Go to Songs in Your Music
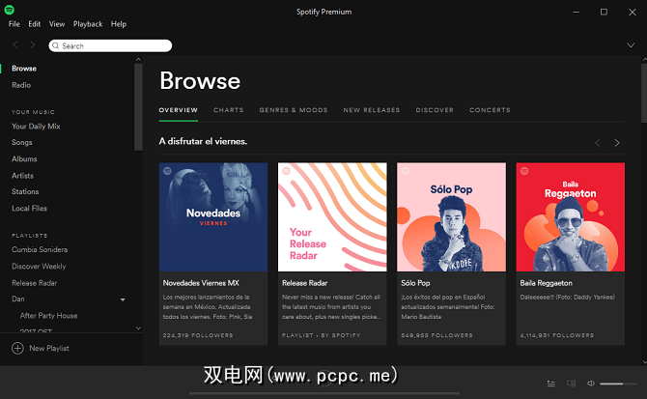Image resolution: width=647 pixels, height=399 pixels. 22,142
